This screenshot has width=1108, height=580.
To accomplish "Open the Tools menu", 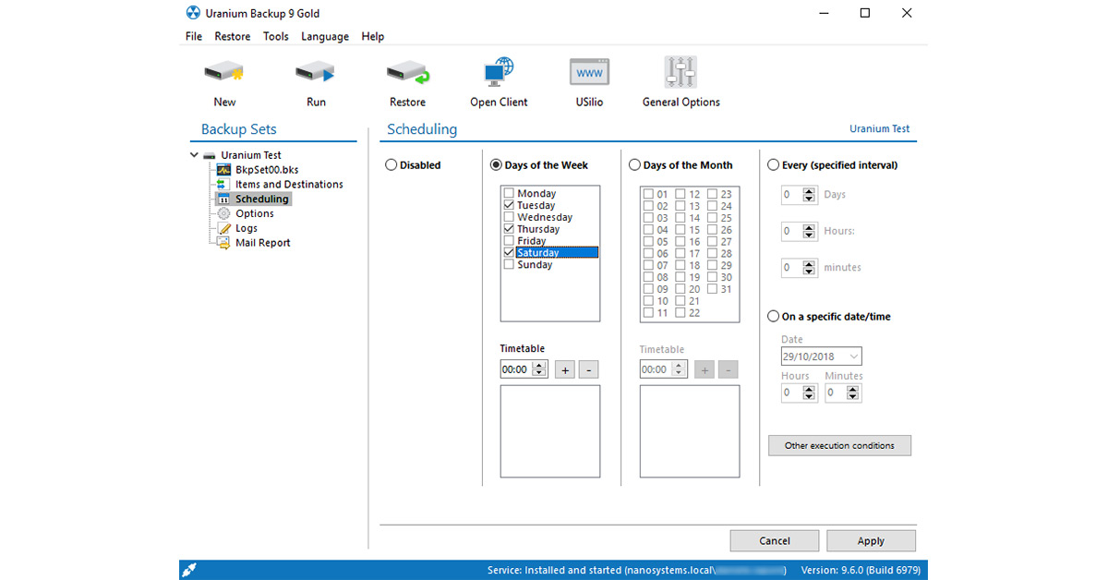I will pyautogui.click(x=275, y=37).
